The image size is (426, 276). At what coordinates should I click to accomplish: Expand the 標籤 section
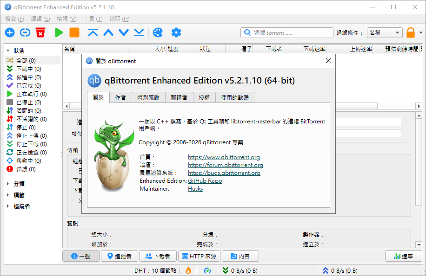pyautogui.click(x=8, y=195)
